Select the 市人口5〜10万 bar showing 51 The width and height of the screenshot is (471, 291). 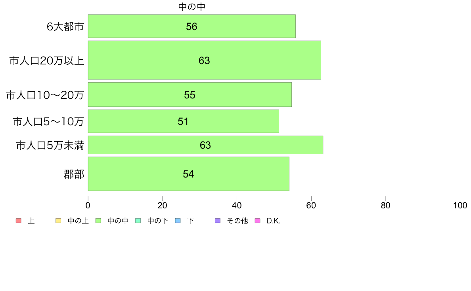point(183,121)
